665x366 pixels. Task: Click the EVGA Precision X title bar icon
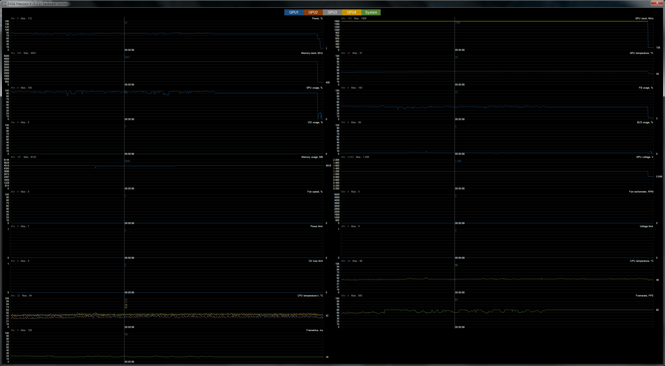click(4, 4)
